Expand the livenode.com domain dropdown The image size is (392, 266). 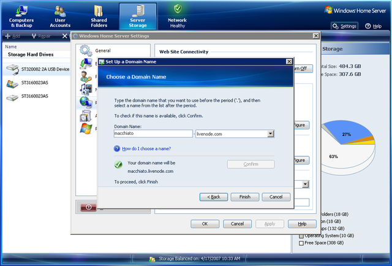(270, 134)
